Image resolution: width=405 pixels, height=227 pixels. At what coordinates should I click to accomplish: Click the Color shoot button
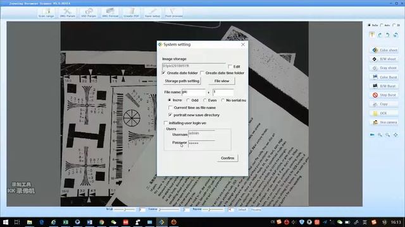coord(384,50)
